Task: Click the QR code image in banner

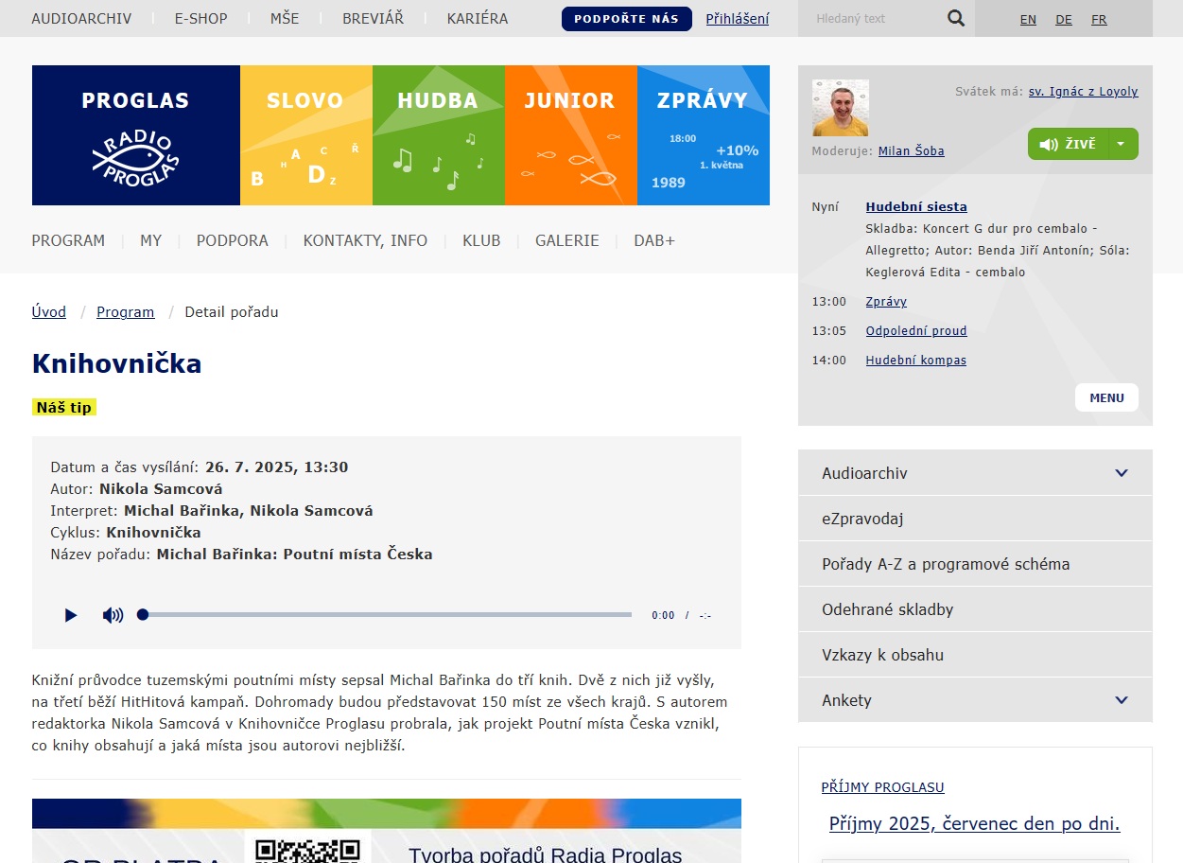Action: 308,849
